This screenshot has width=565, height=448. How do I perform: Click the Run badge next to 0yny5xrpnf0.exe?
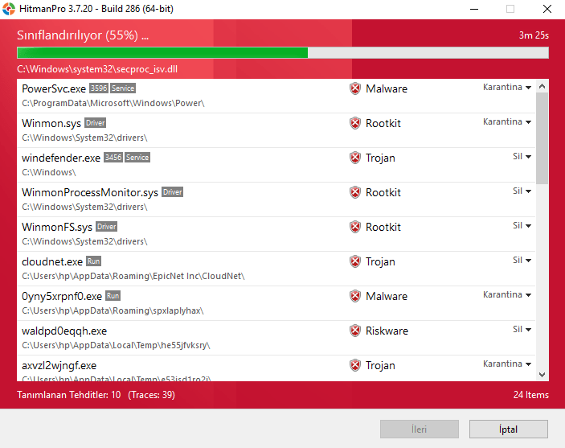point(113,296)
